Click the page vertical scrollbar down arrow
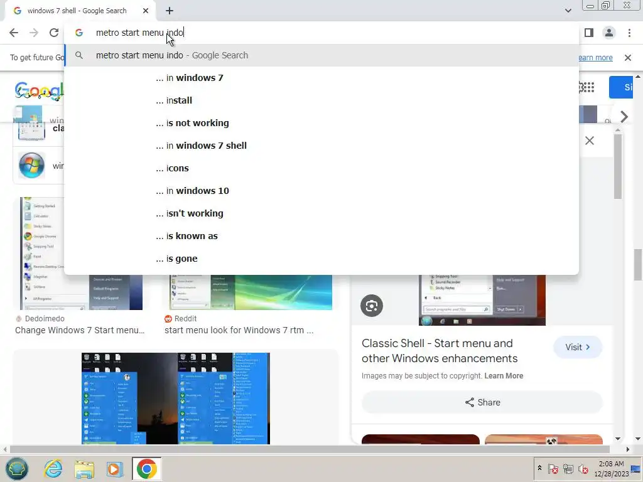This screenshot has height=482, width=643. [x=638, y=439]
